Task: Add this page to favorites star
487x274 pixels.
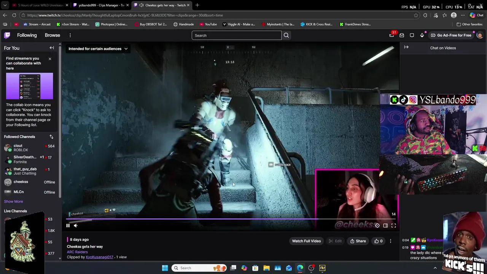Action: [x=416, y=15]
